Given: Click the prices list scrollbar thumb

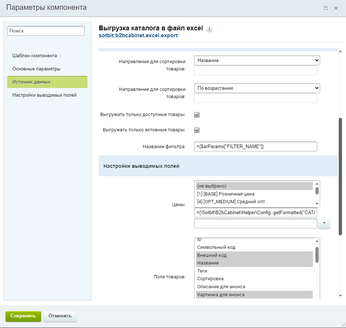Looking at the screenshot, I should pyautogui.click(x=317, y=191).
